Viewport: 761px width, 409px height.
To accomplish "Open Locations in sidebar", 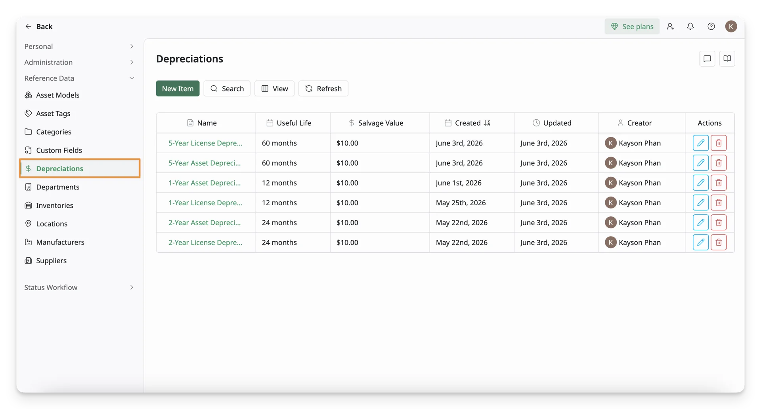I will click(x=79, y=224).
